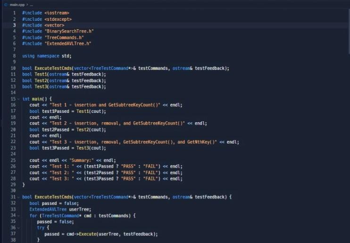Click '<stdexcept>' on line 2

pos(58,19)
